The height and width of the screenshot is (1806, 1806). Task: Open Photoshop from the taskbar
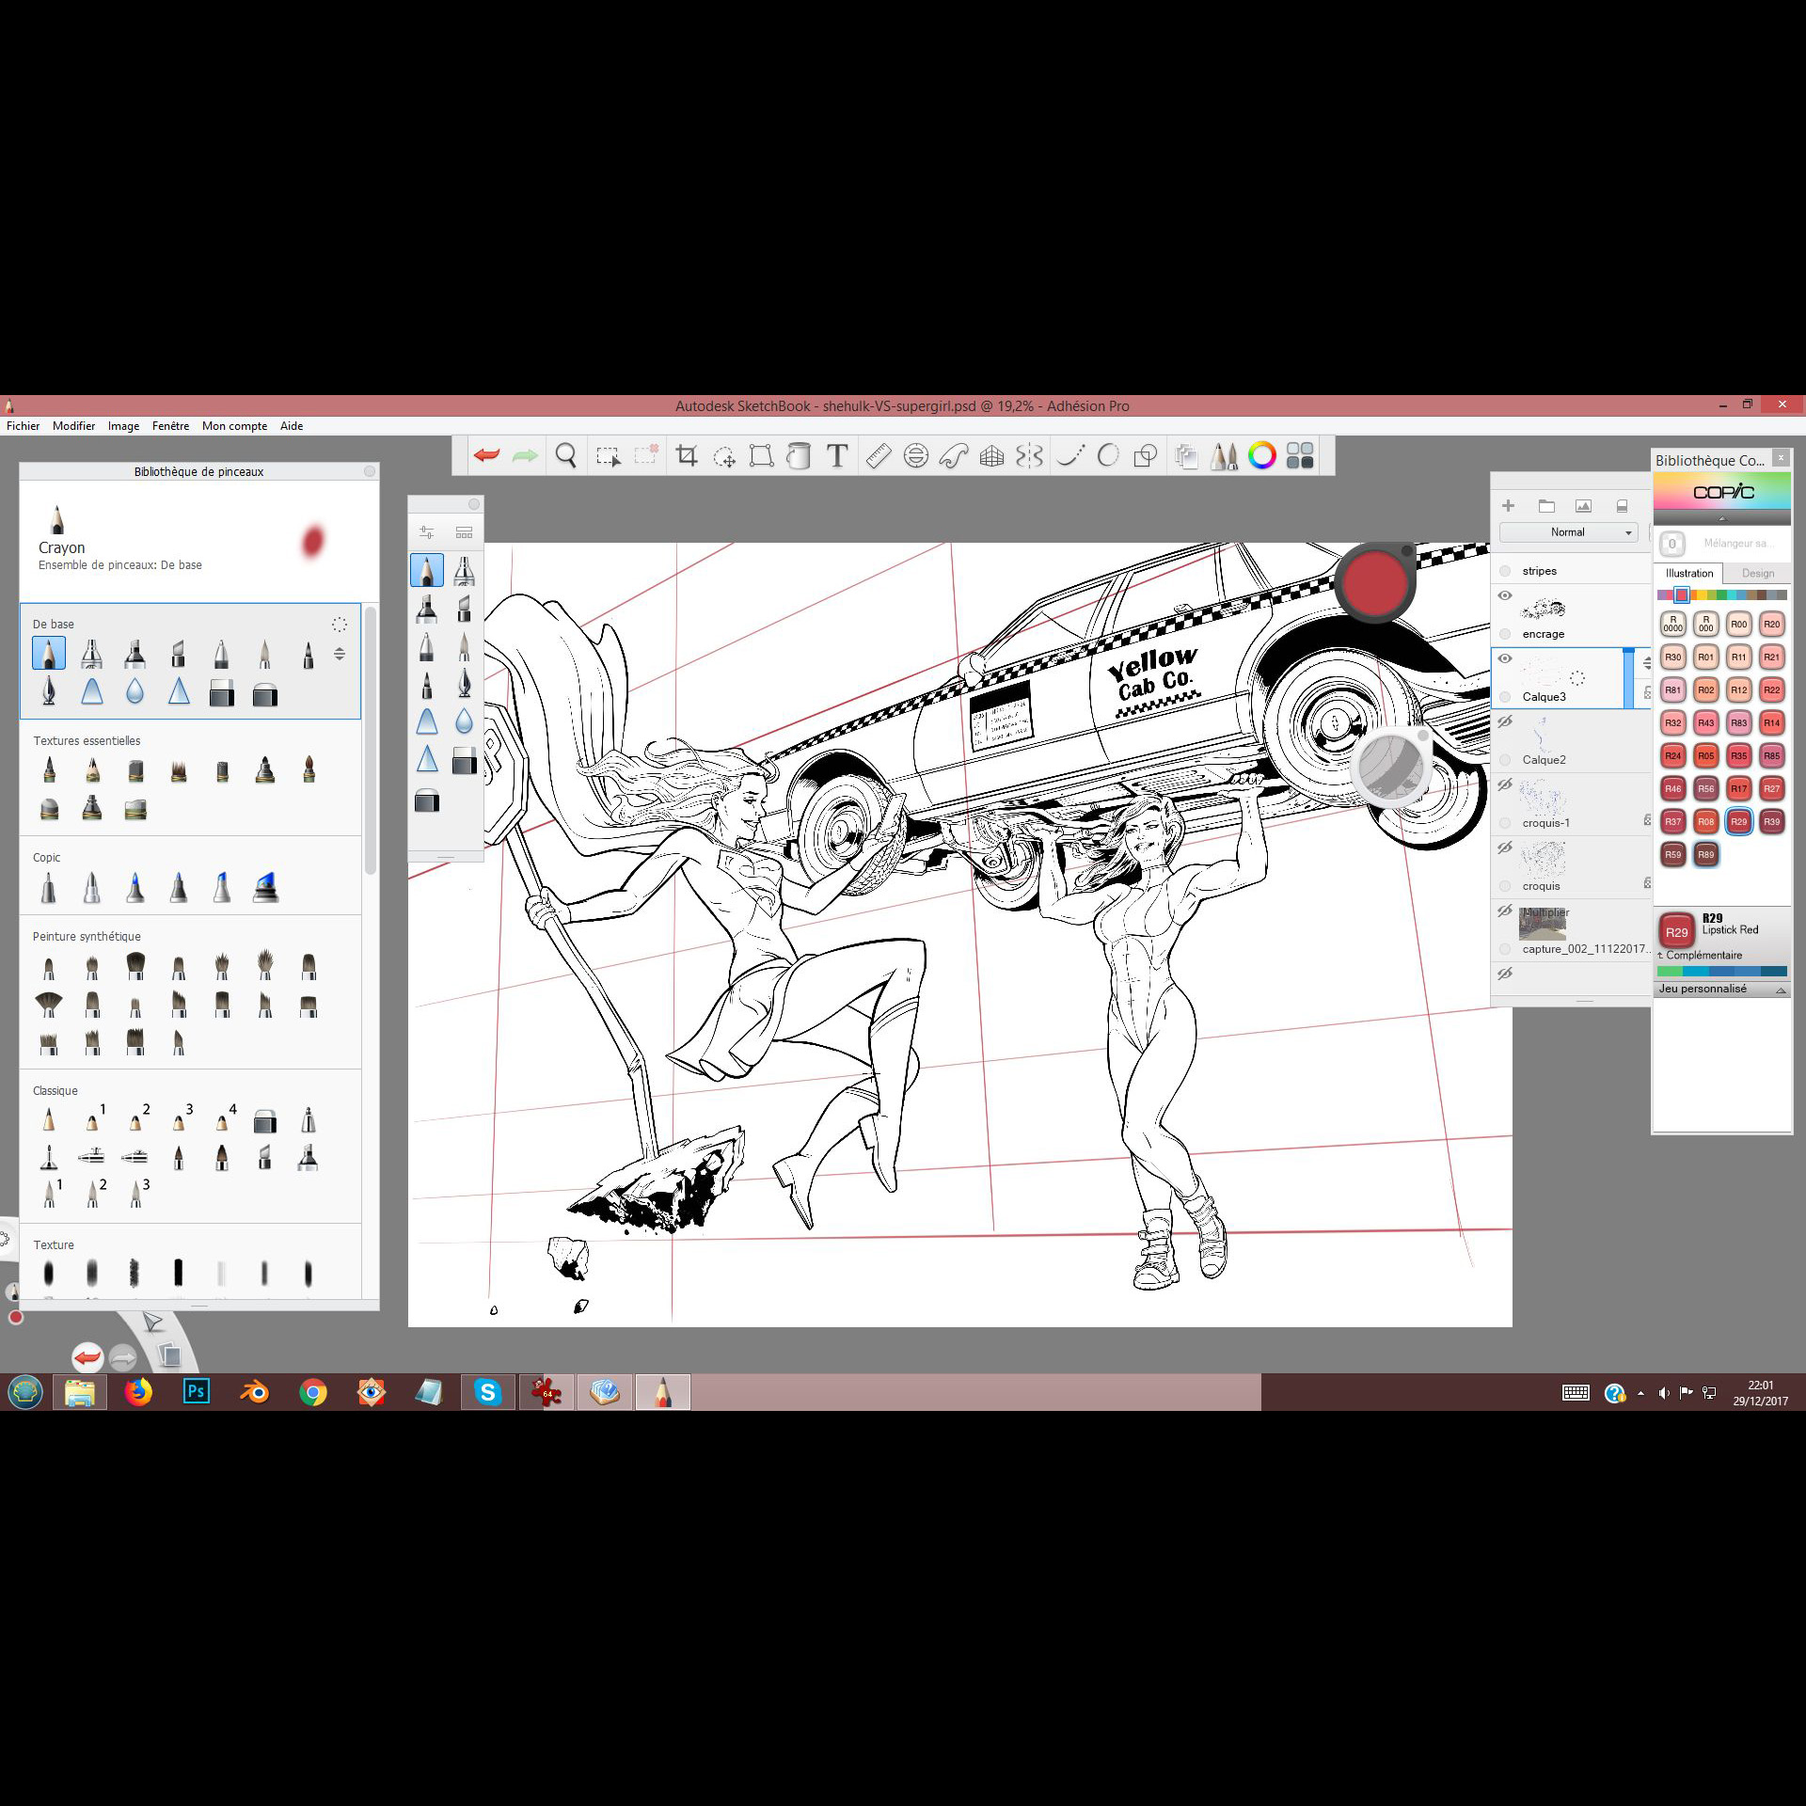coord(196,1391)
